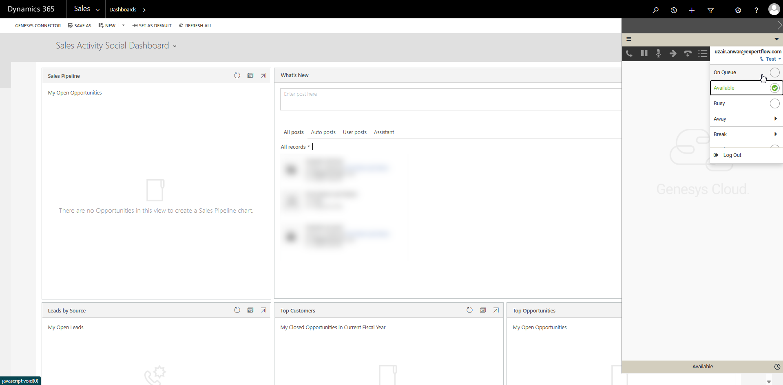Enlarge the Leads by Source chart
Image resolution: width=783 pixels, height=385 pixels.
coord(263,310)
